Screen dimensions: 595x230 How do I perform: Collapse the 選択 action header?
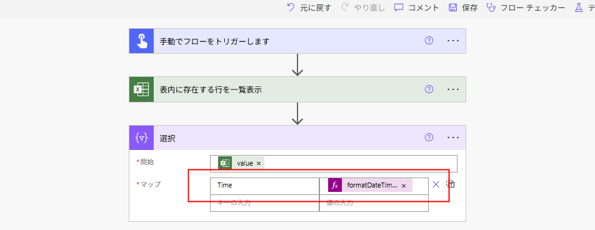pyautogui.click(x=297, y=137)
